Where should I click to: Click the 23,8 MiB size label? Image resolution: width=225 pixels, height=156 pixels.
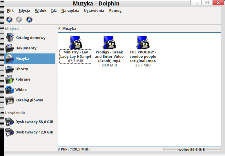pyautogui.click(x=143, y=65)
